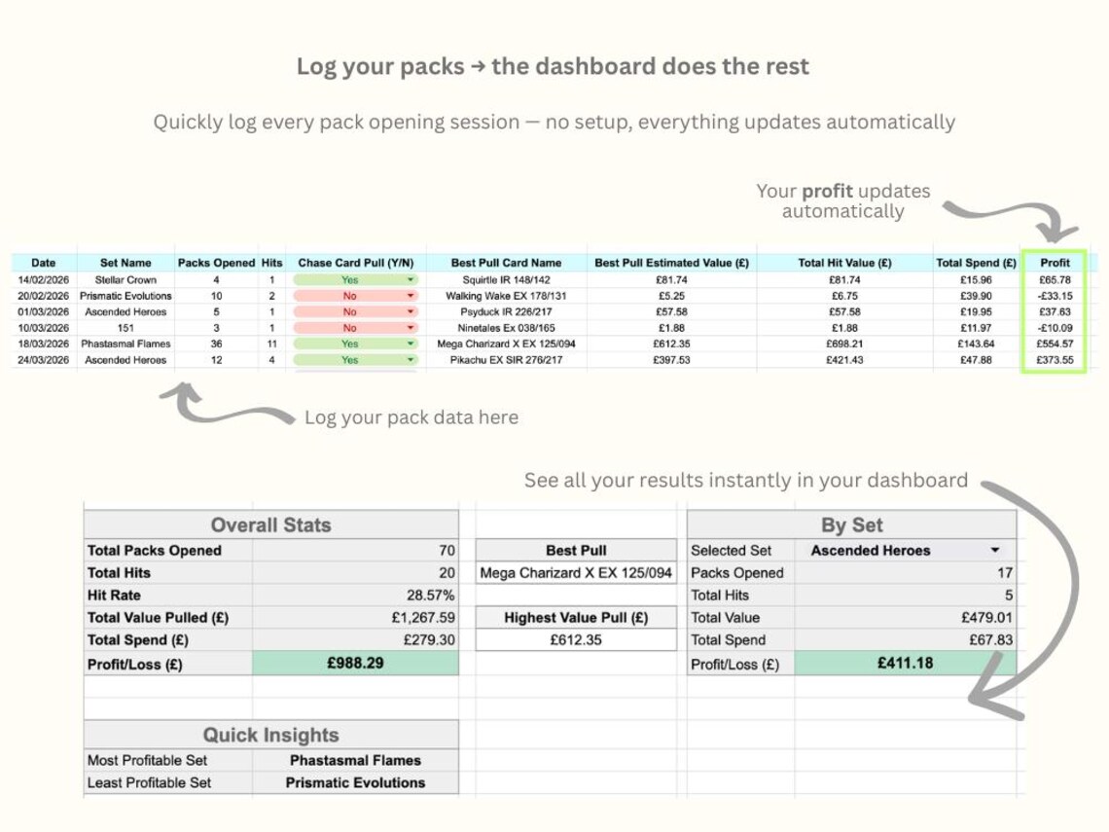Click the Best Pull Estimated Value (£) header
1109x832 pixels.
point(671,263)
